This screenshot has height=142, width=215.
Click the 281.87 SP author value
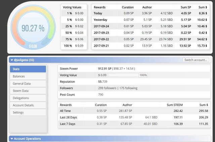[125, 111]
